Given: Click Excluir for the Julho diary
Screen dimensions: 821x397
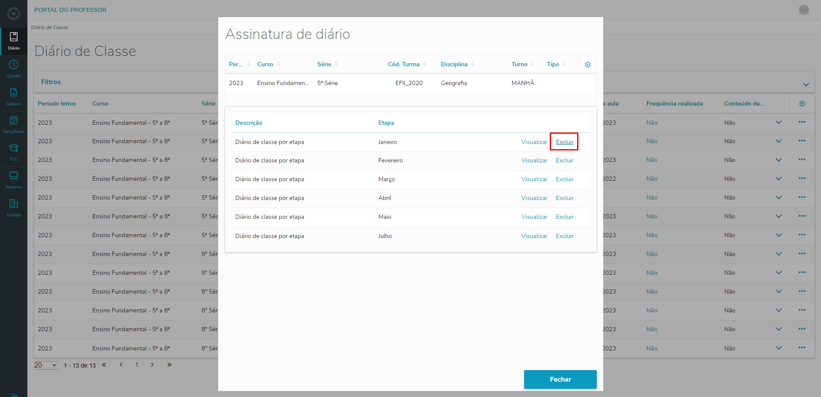Looking at the screenshot, I should pyautogui.click(x=565, y=236).
